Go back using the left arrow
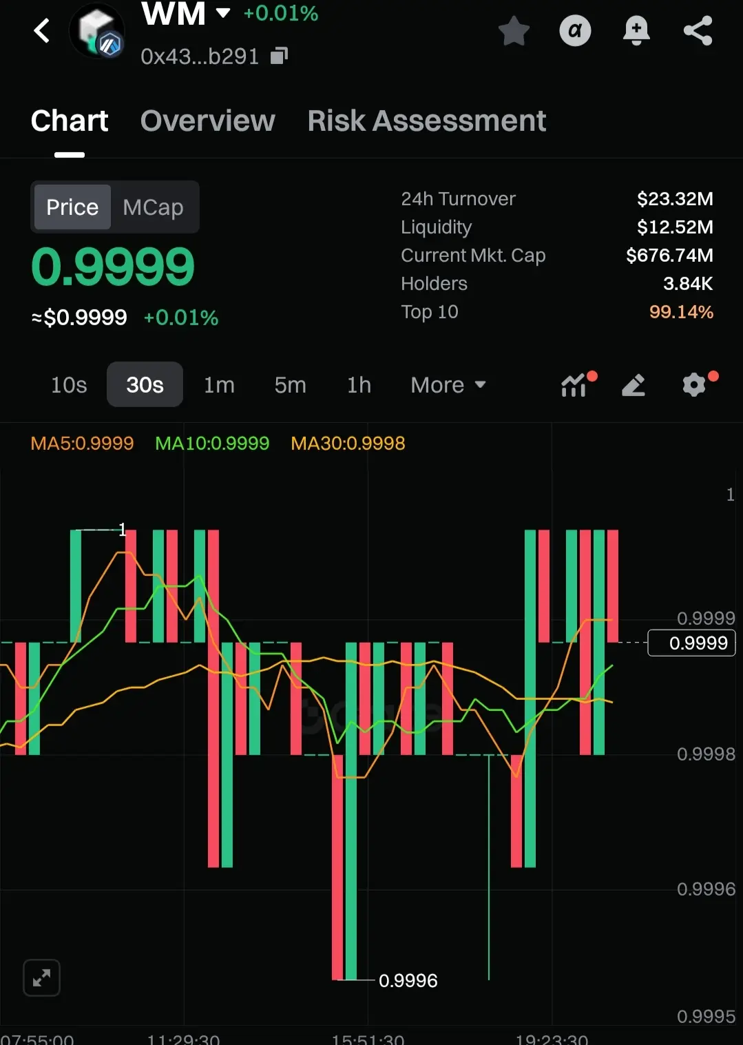743x1045 pixels. (x=42, y=30)
